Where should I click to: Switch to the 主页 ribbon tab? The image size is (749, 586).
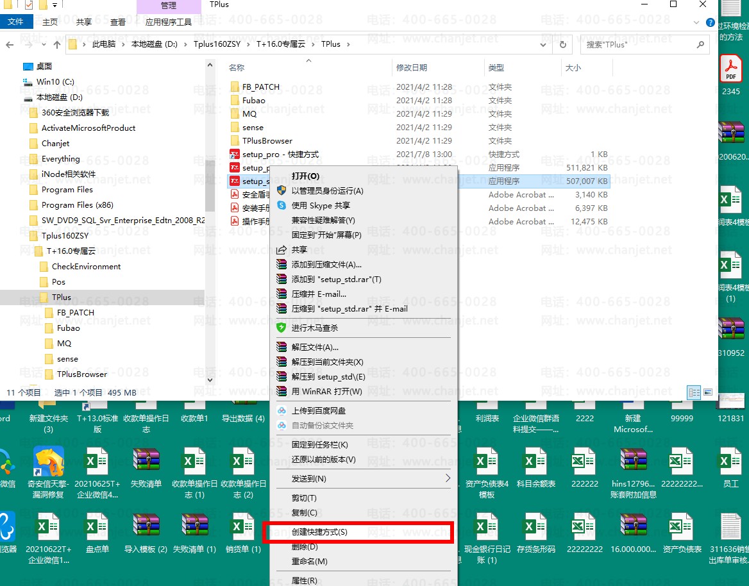49,22
